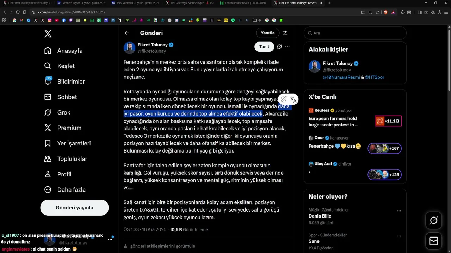Open browser extensions puzzle icon
The height and width of the screenshot is (253, 451).
[x=403, y=12]
